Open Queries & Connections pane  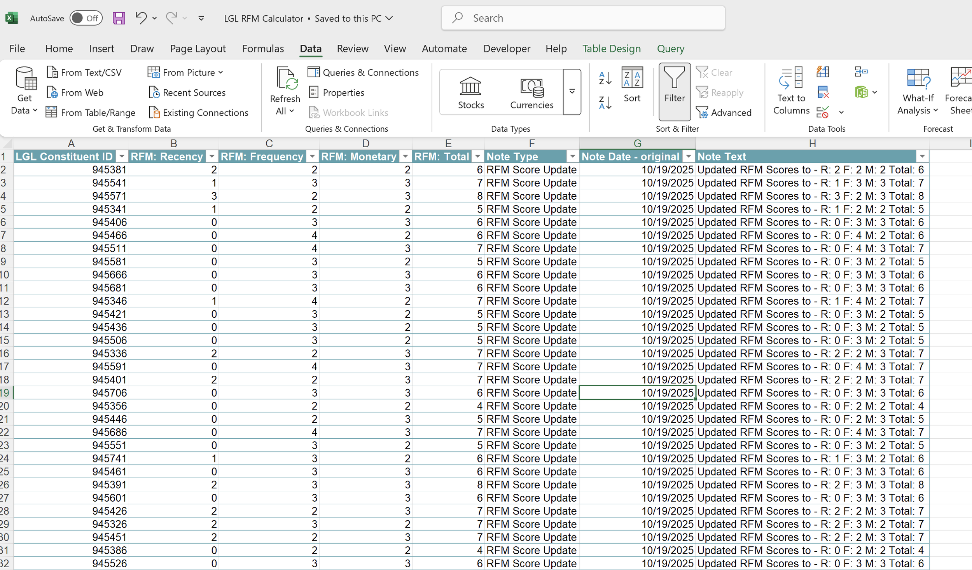tap(363, 72)
